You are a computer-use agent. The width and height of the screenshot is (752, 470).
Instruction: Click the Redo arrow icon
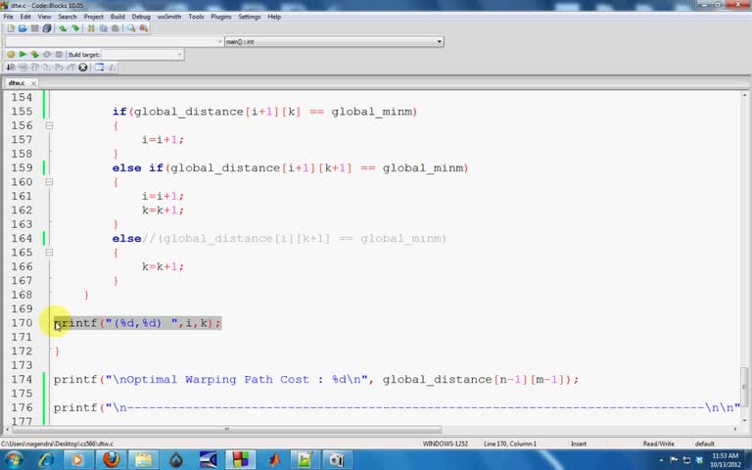pos(75,28)
